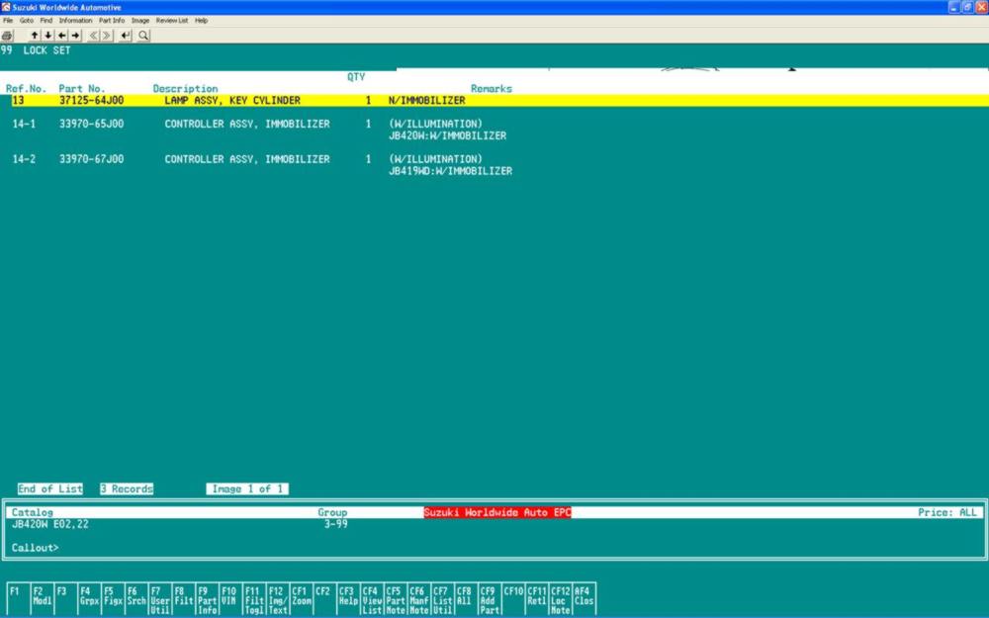The width and height of the screenshot is (989, 618).
Task: Click the Enter return arrow icon
Action: coord(126,36)
